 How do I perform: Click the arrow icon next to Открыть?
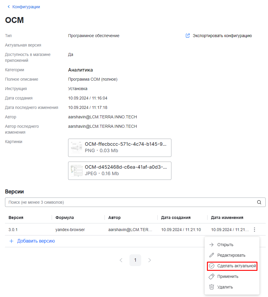tap(211, 245)
